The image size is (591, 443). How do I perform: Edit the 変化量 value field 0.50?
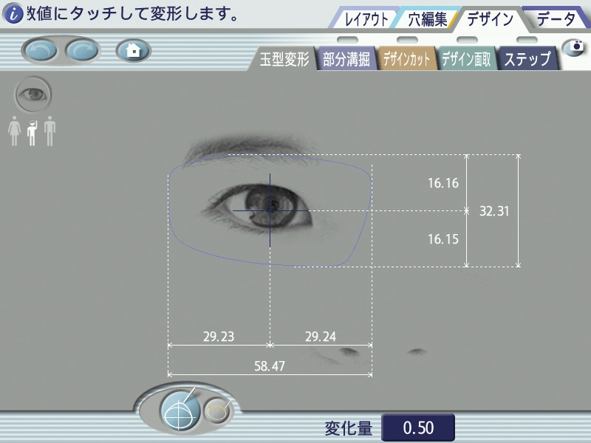(x=418, y=427)
